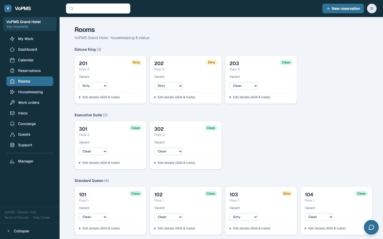This screenshot has width=383, height=239.
Task: Click the VoPMS logo icon
Action: (8, 8)
